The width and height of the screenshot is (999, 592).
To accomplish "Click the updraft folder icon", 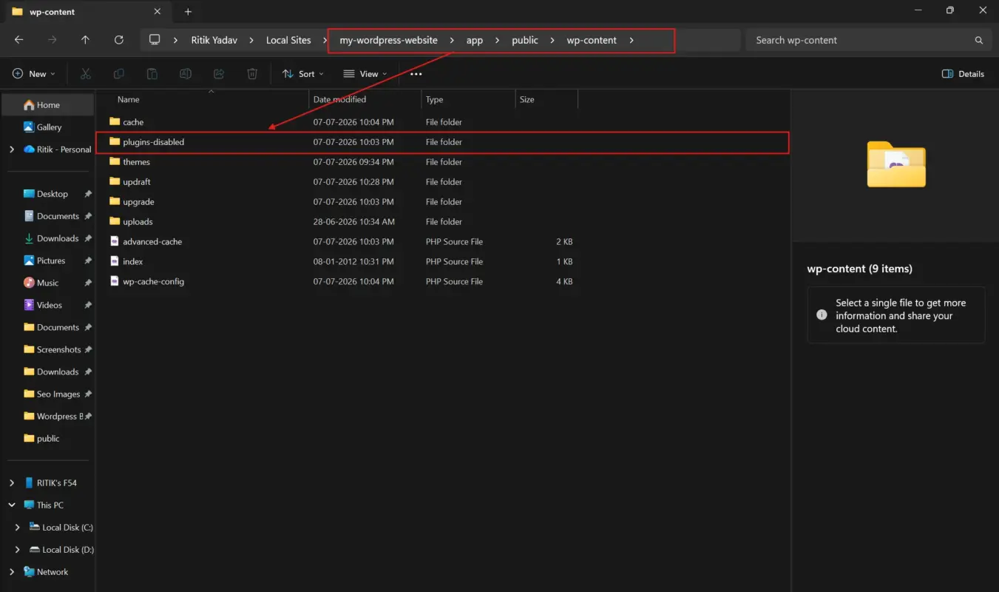I will pos(114,181).
